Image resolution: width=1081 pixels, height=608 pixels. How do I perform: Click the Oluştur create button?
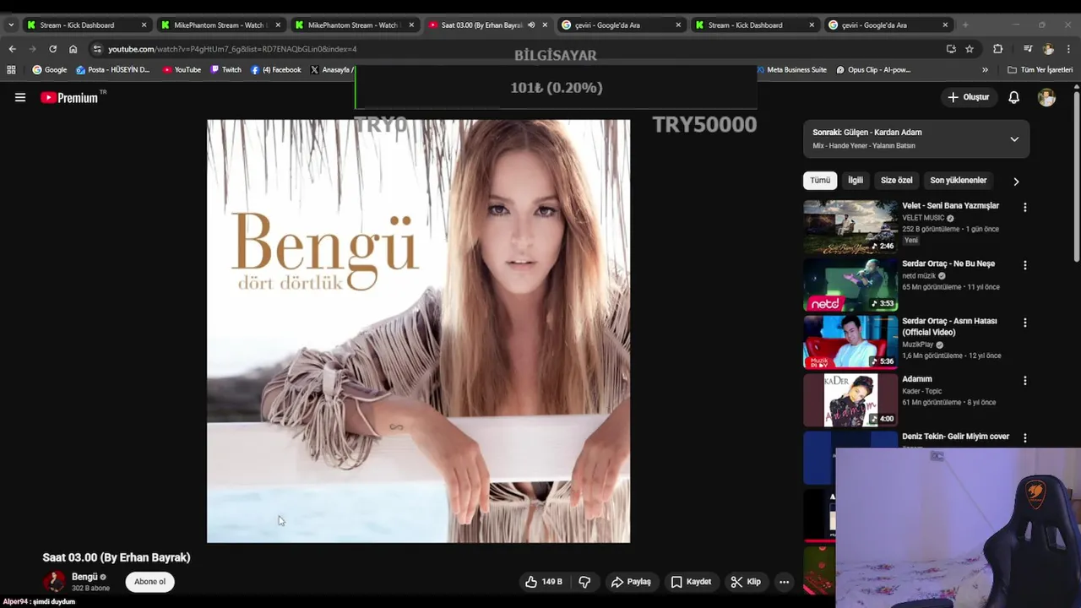[968, 97]
